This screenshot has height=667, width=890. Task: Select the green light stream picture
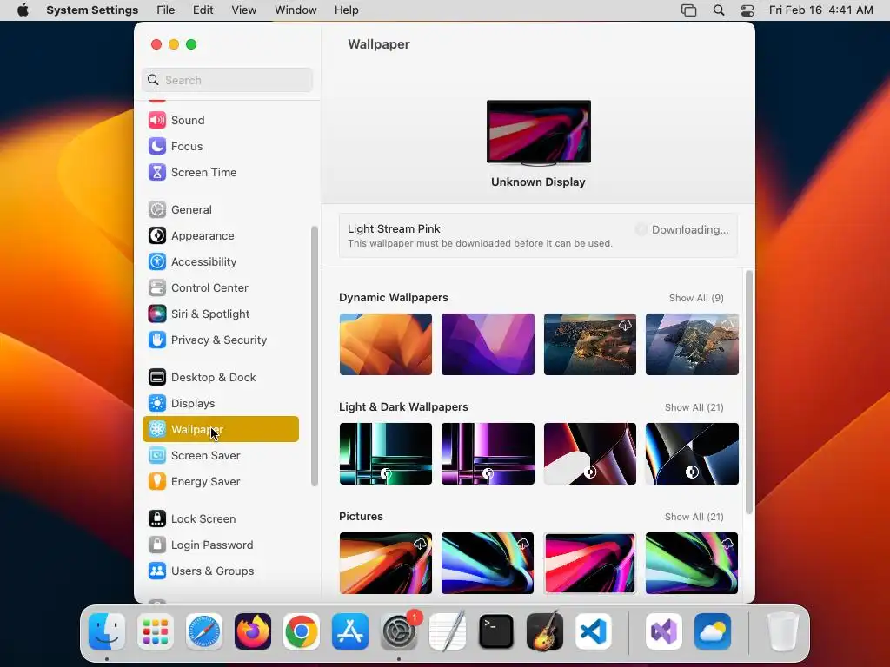692,563
